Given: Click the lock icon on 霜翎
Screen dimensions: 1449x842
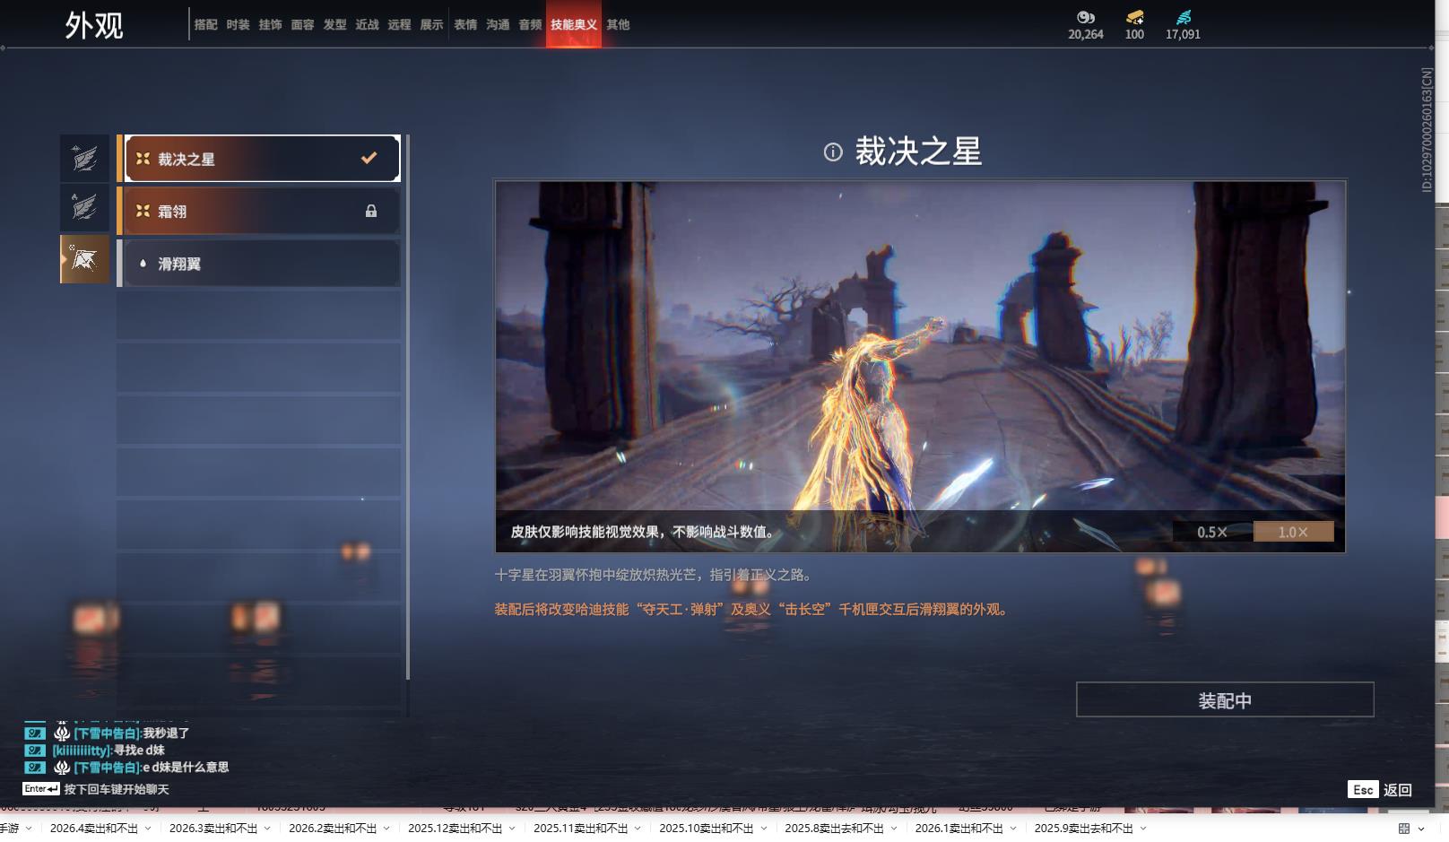Looking at the screenshot, I should pyautogui.click(x=371, y=212).
